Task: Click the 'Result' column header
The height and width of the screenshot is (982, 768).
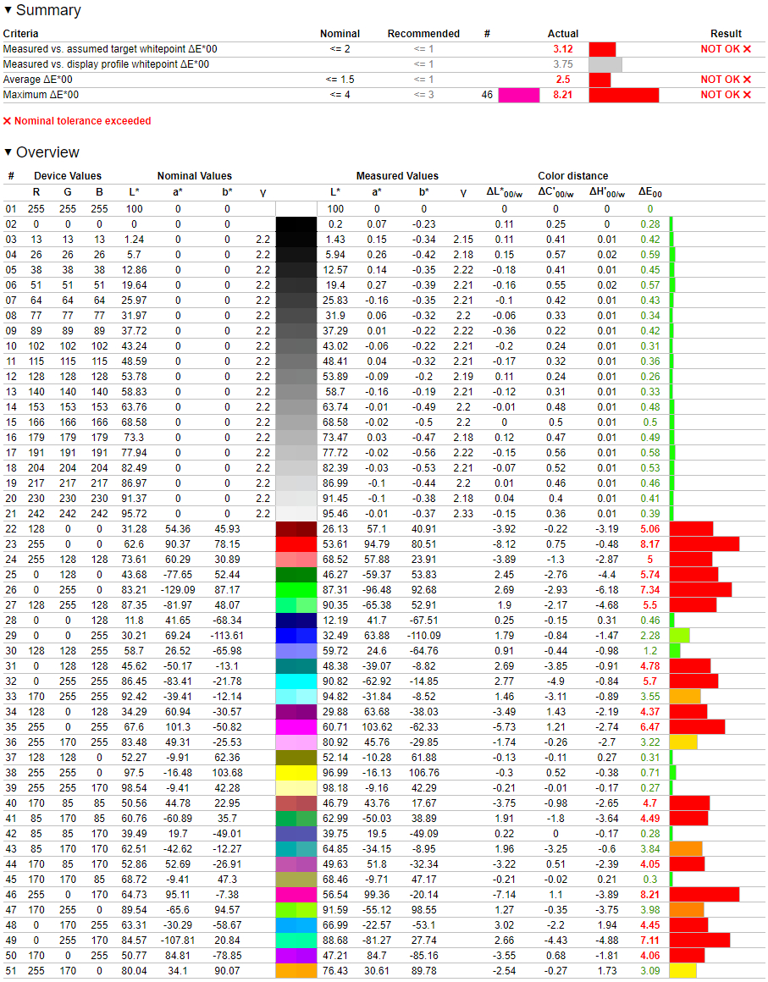Action: (726, 34)
